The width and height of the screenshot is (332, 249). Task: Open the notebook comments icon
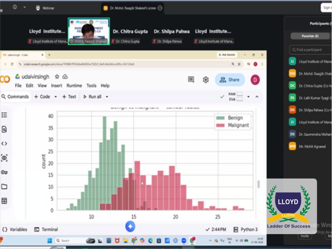point(191,80)
